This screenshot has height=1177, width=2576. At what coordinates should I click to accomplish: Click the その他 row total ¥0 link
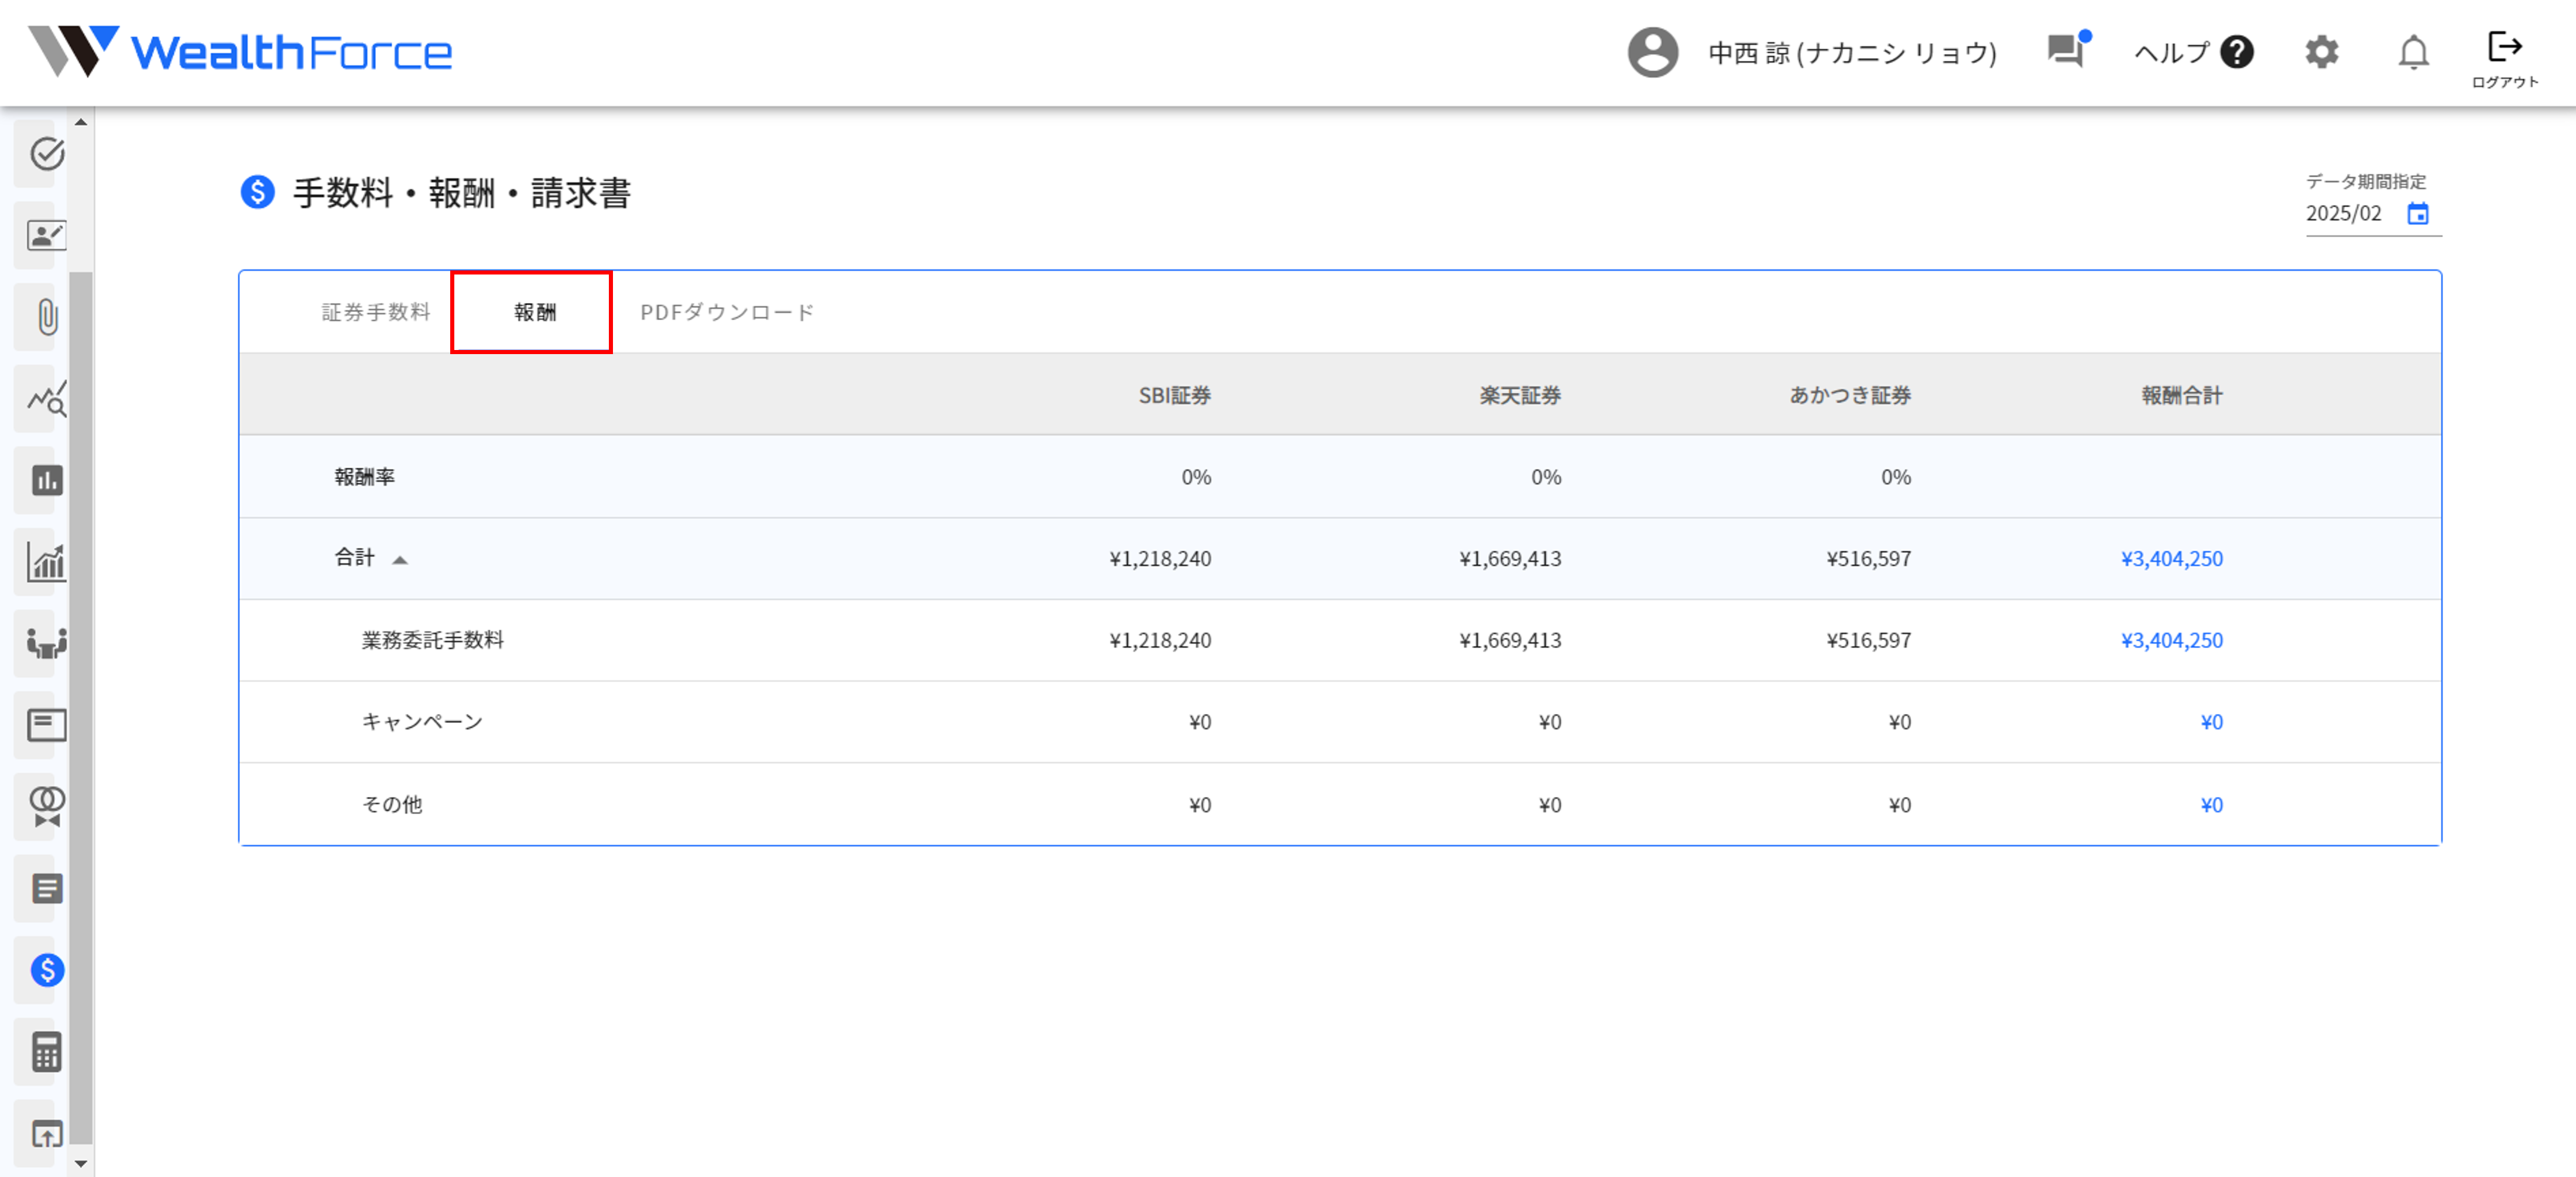[2211, 806]
